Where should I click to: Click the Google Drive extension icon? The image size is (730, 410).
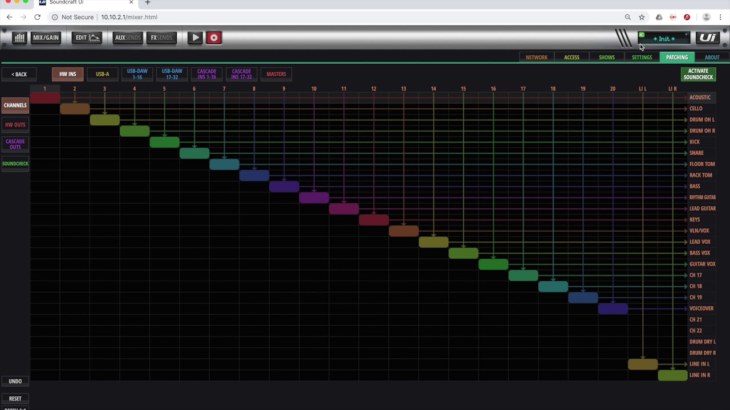659,17
